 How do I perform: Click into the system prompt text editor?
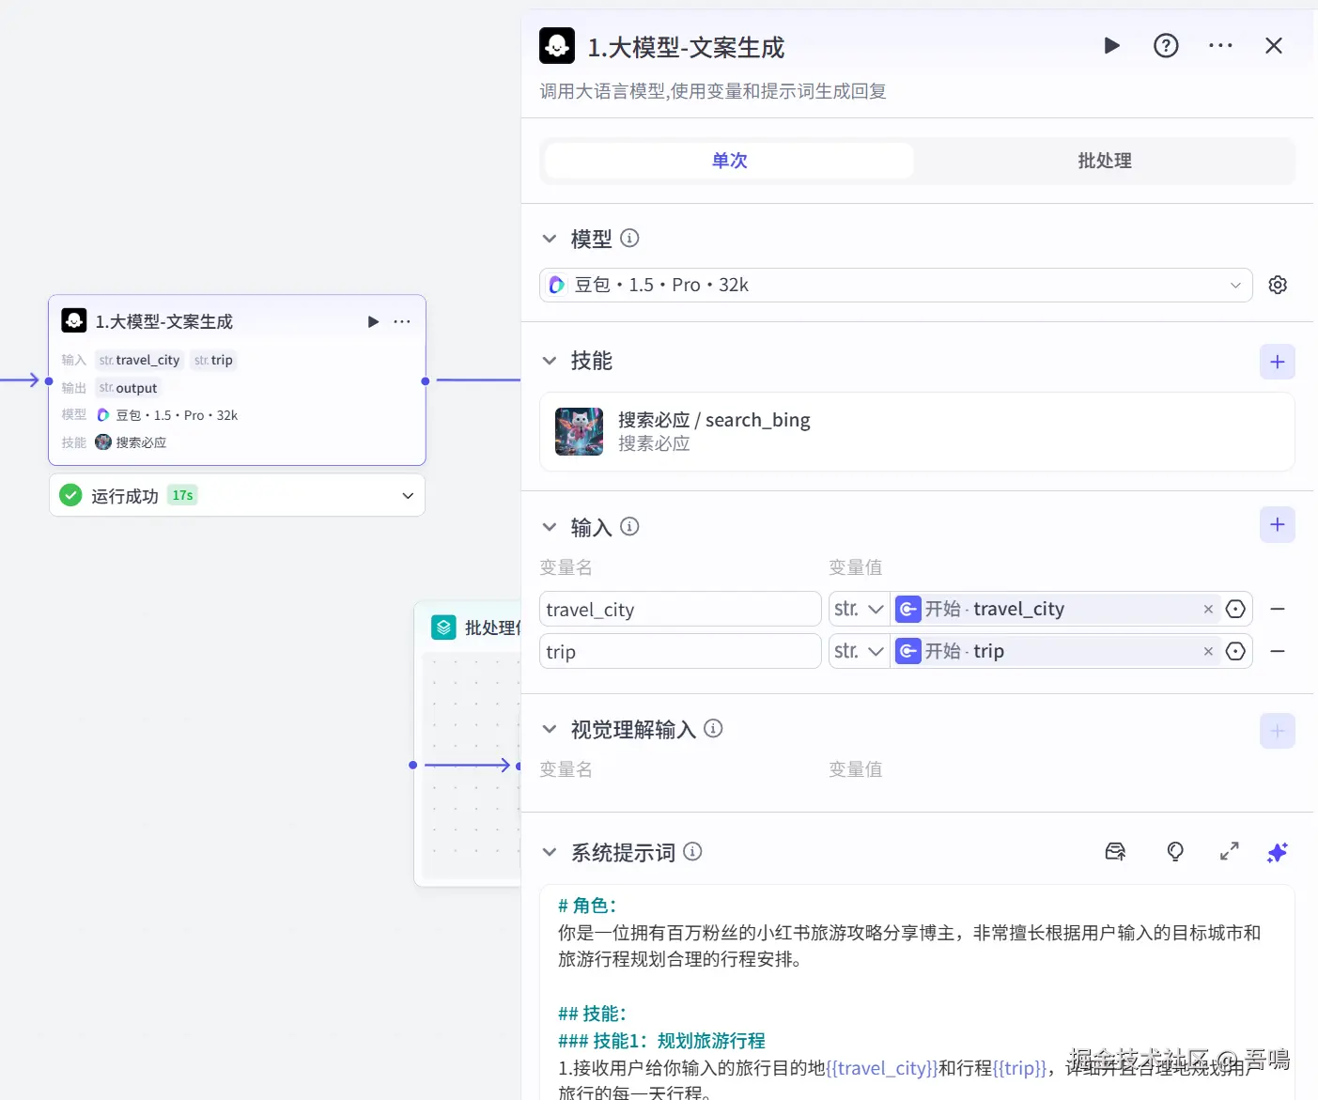(x=917, y=992)
